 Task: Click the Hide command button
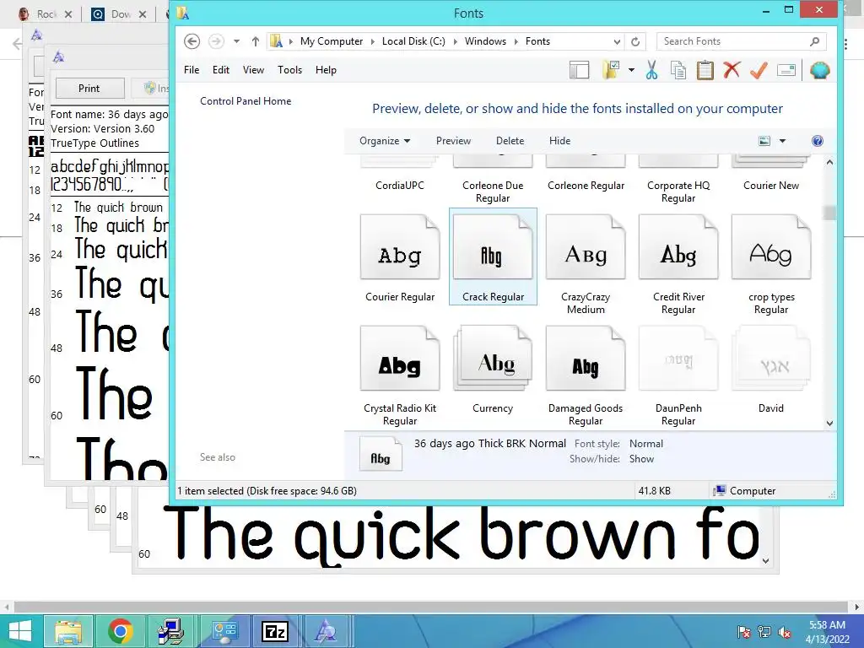click(560, 141)
